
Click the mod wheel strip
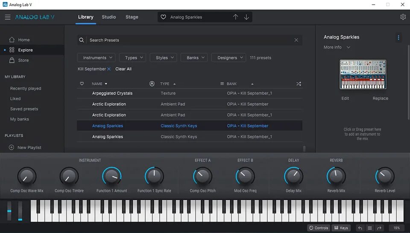(x=20, y=211)
